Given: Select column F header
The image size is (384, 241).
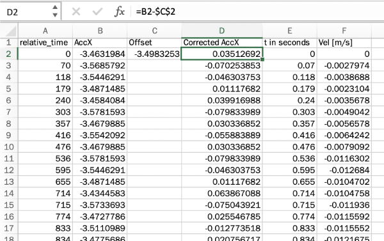Looking at the screenshot, I should (x=344, y=31).
